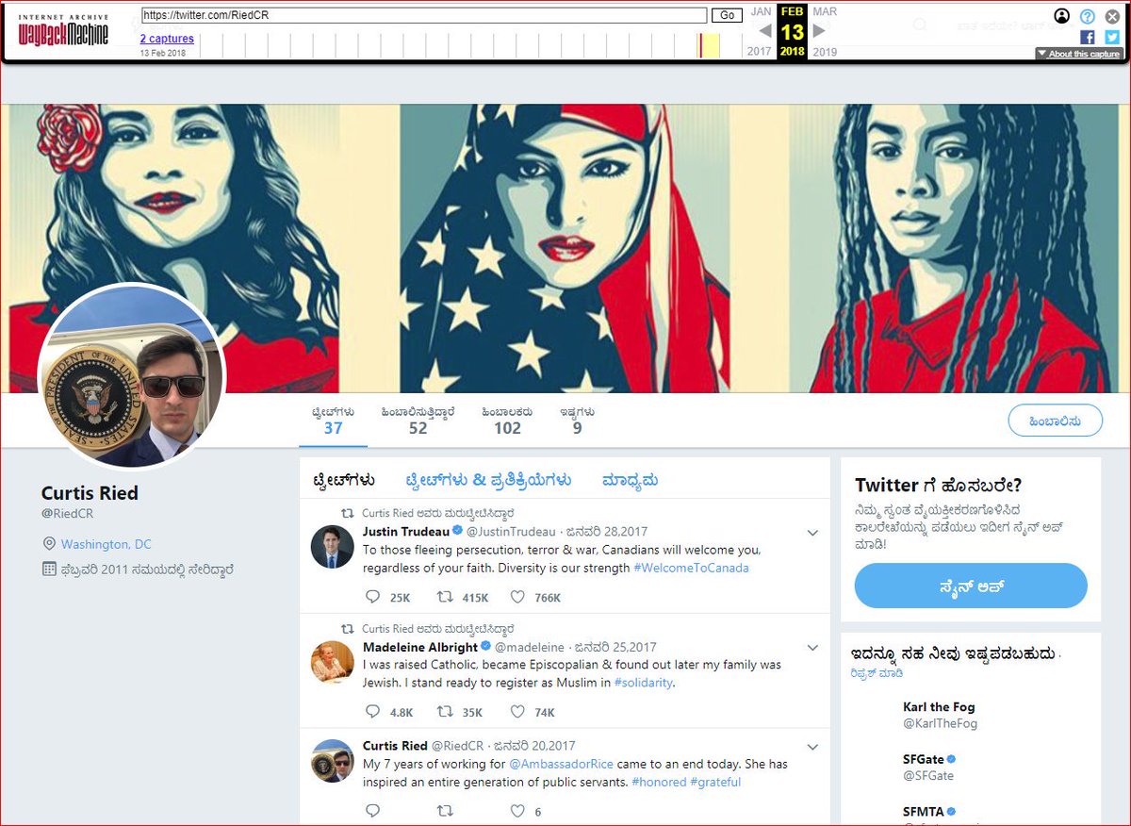The width and height of the screenshot is (1131, 826).
Task: Click the refresh suggestions link
Action: coord(877,674)
